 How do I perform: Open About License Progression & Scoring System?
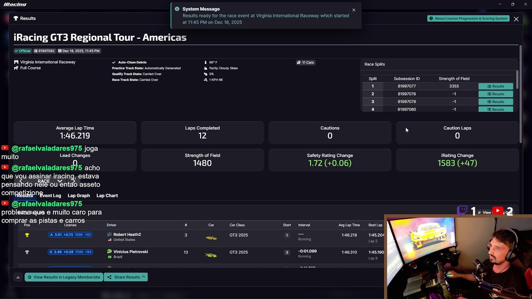(468, 18)
